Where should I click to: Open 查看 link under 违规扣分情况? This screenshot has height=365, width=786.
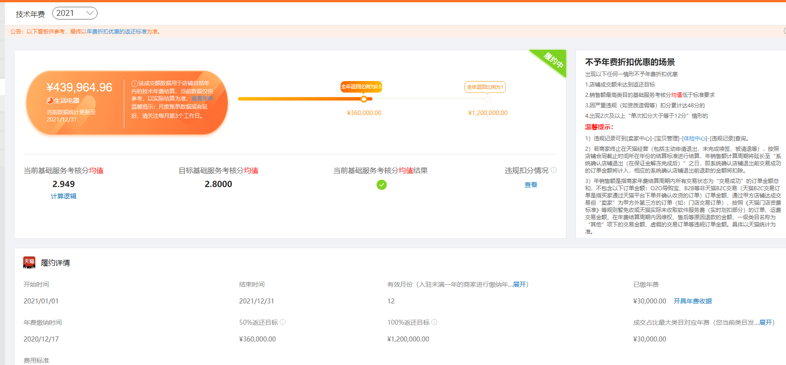click(x=531, y=185)
